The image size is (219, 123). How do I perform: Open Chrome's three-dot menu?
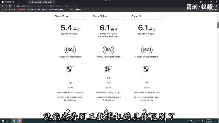click(x=216, y=6)
